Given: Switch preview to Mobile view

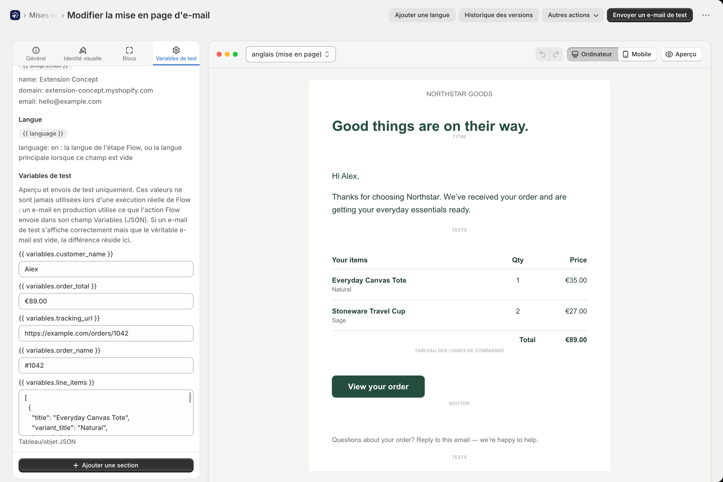Looking at the screenshot, I should [x=637, y=54].
